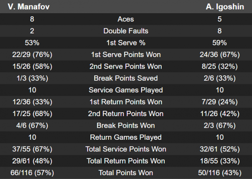Click the Break Points Saved label
Image resolution: width=252 pixels, height=179 pixels.
click(126, 78)
